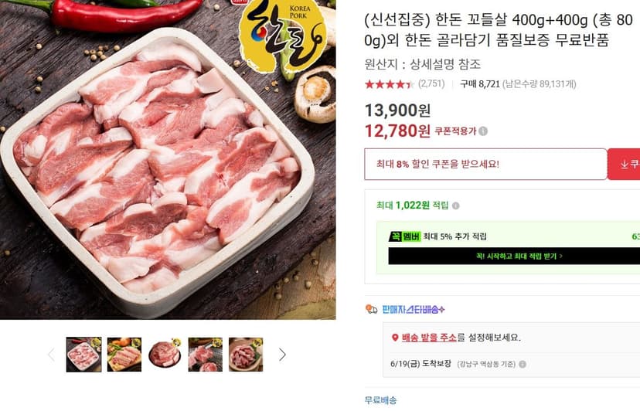Open the 판매자스타배송 link
This screenshot has height=411, width=640.
(x=413, y=309)
